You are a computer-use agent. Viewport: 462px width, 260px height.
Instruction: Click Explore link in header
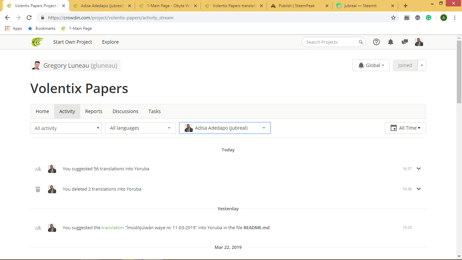click(110, 42)
